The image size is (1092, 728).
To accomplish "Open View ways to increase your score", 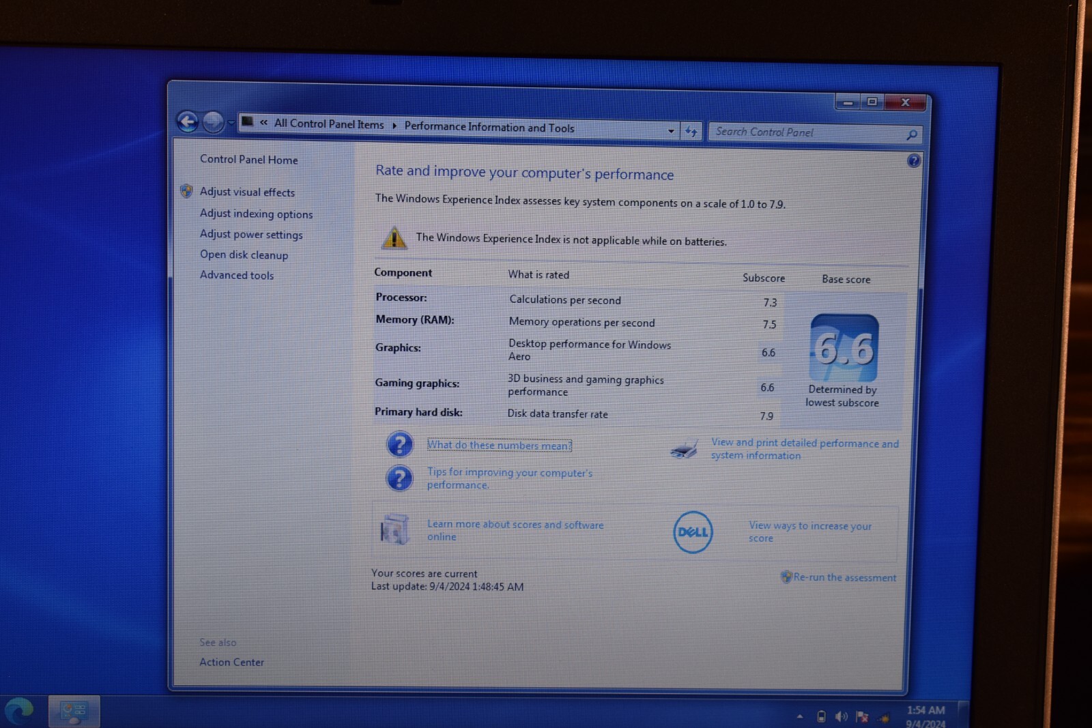I will click(810, 532).
